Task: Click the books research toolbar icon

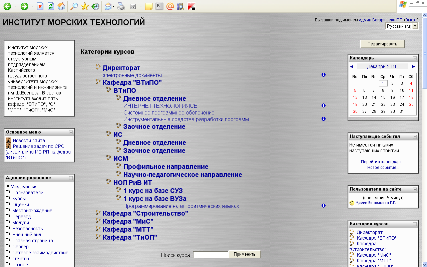Action: point(180,6)
